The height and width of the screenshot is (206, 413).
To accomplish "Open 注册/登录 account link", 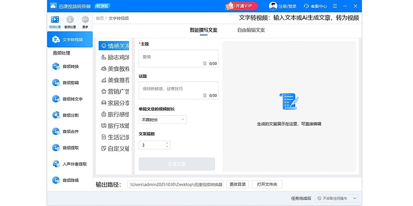I will tap(288, 6).
